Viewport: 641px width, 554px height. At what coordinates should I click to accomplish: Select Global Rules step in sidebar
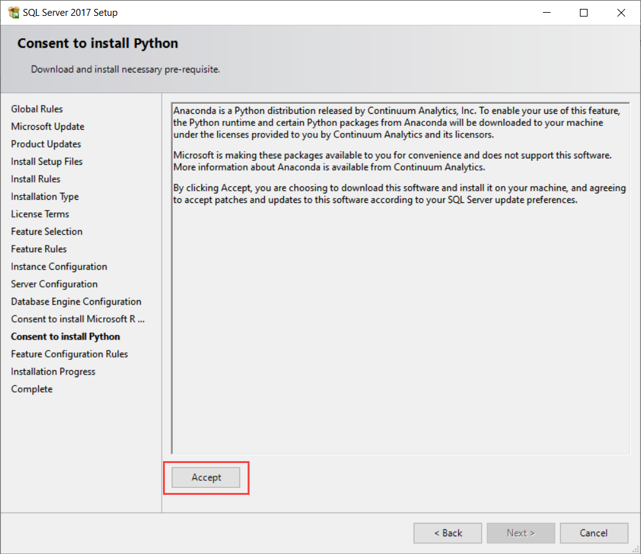click(x=37, y=109)
